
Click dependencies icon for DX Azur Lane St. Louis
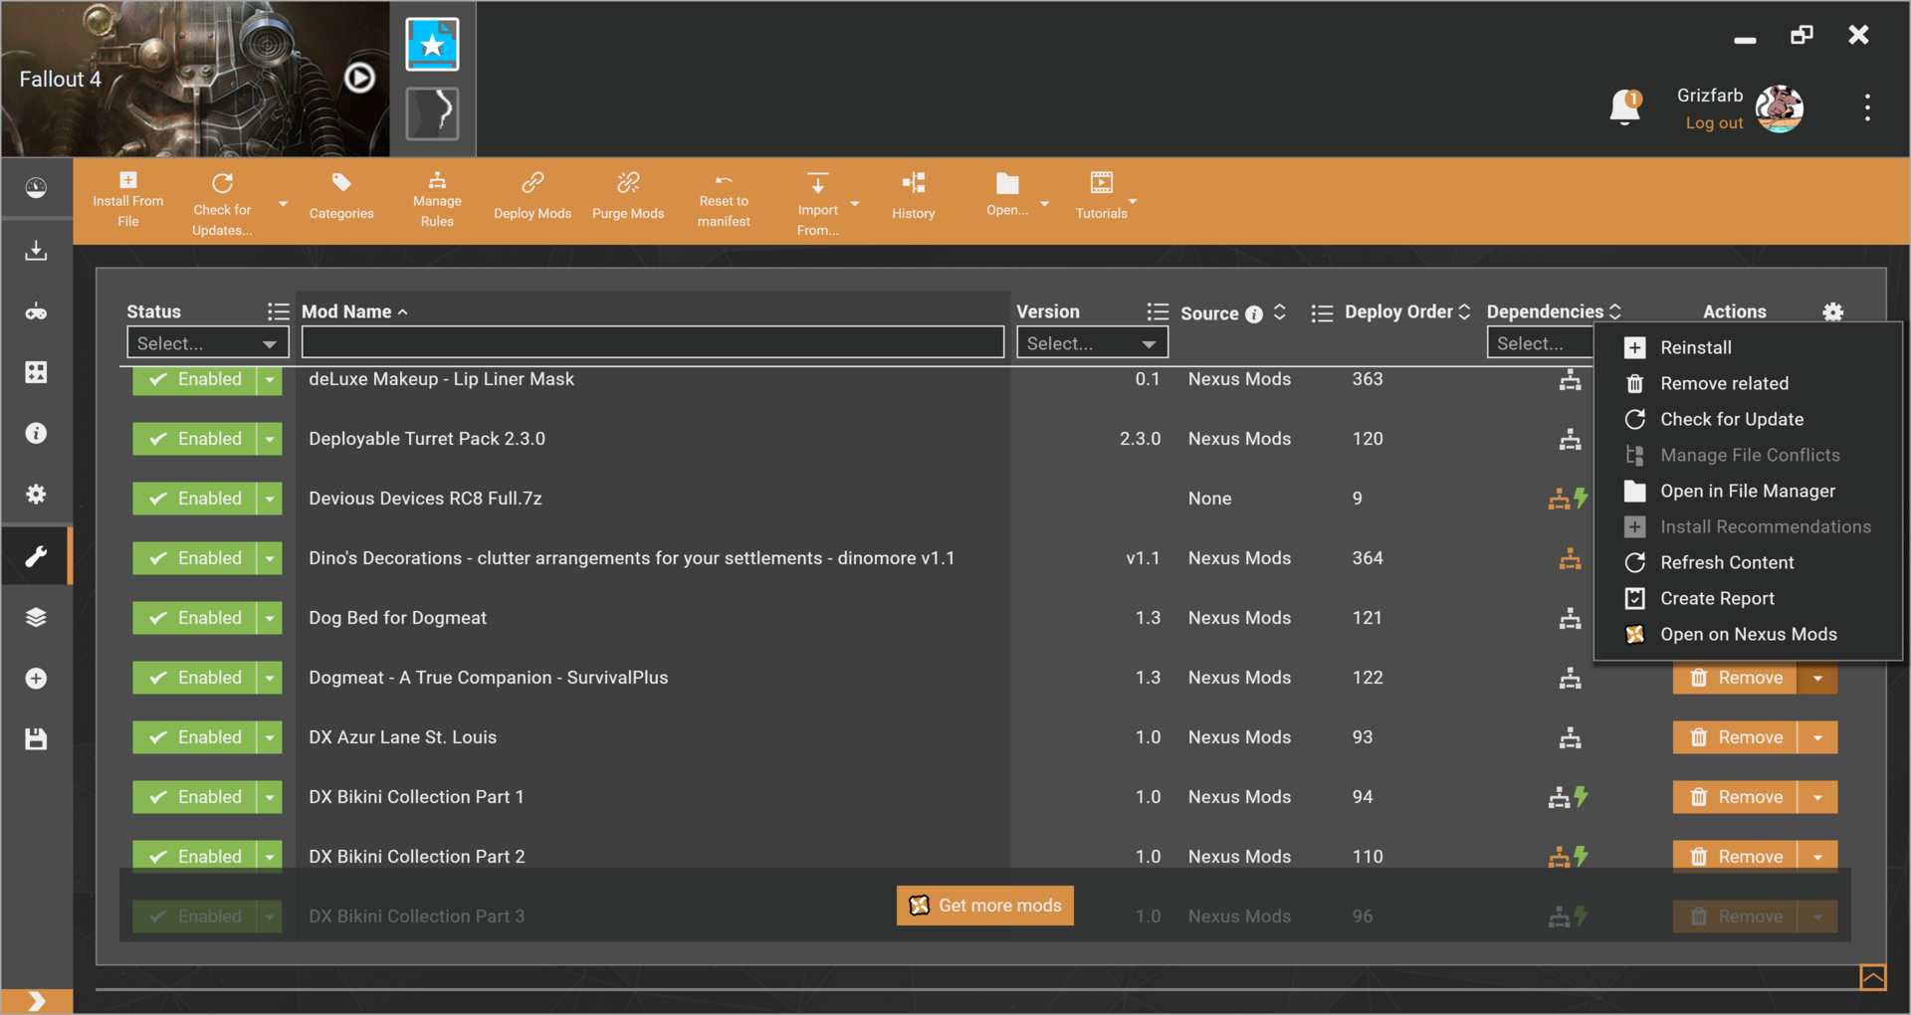[x=1570, y=737]
